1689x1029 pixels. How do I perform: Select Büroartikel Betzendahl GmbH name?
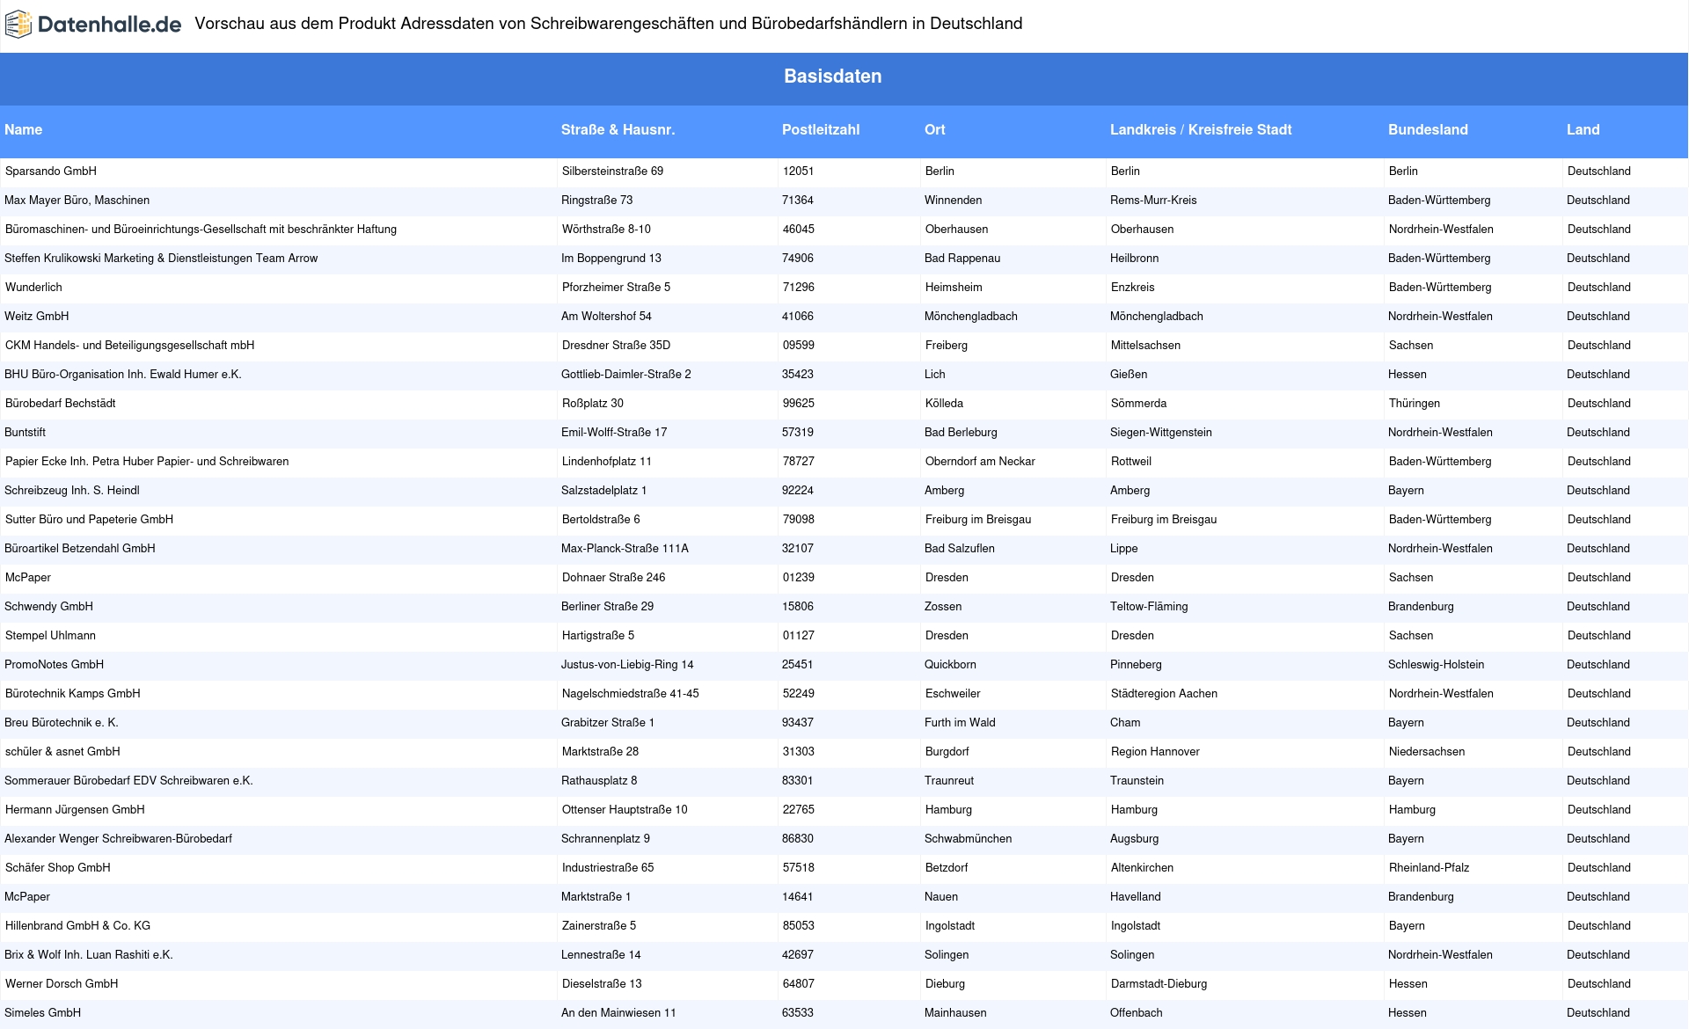[x=80, y=549]
